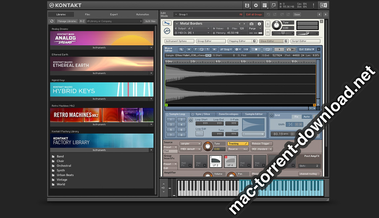The image size is (379, 218).
Task: Switch to the Files tab
Action: [87, 14]
